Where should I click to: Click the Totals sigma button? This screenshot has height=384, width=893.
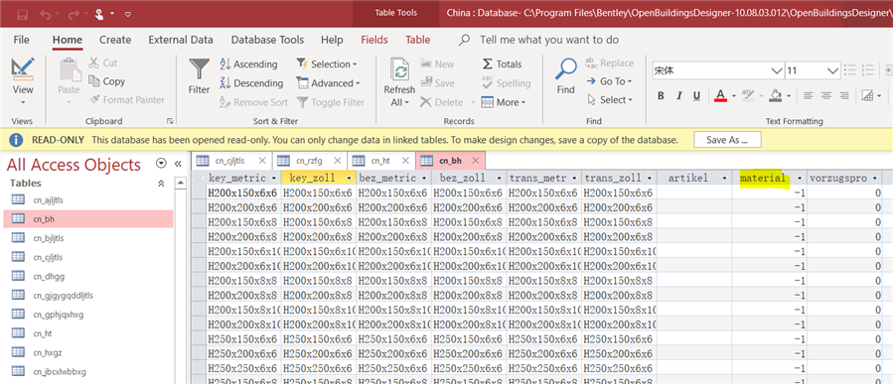[x=502, y=64]
